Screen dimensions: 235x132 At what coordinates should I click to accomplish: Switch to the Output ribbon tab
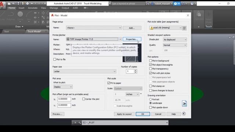[65, 8]
